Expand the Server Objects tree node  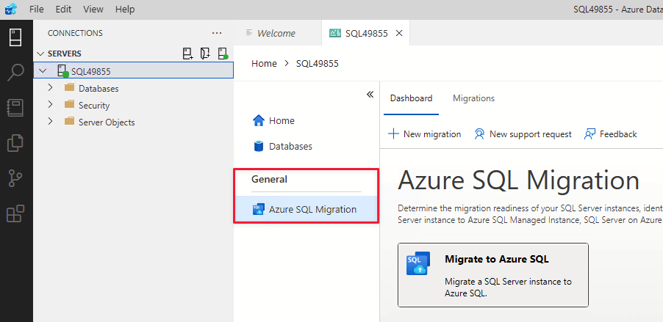[50, 122]
